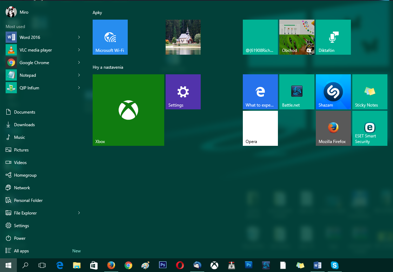Select the 'Apky' group heading
This screenshot has height=272, width=393.
[97, 13]
